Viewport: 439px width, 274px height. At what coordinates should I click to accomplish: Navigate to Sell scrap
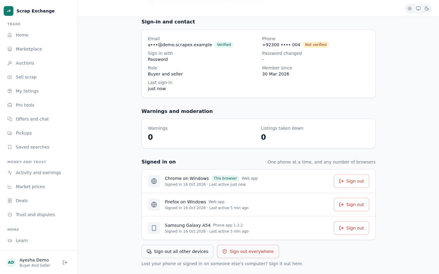pyautogui.click(x=39, y=77)
